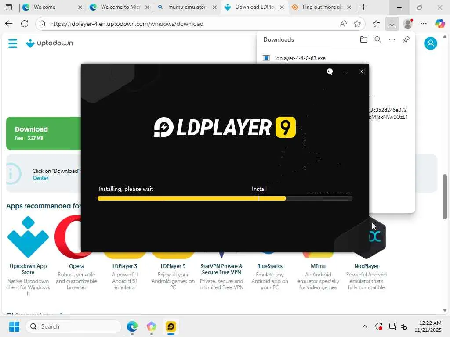Open the Windows Start menu
Image resolution: width=450 pixels, height=337 pixels.
(14, 326)
